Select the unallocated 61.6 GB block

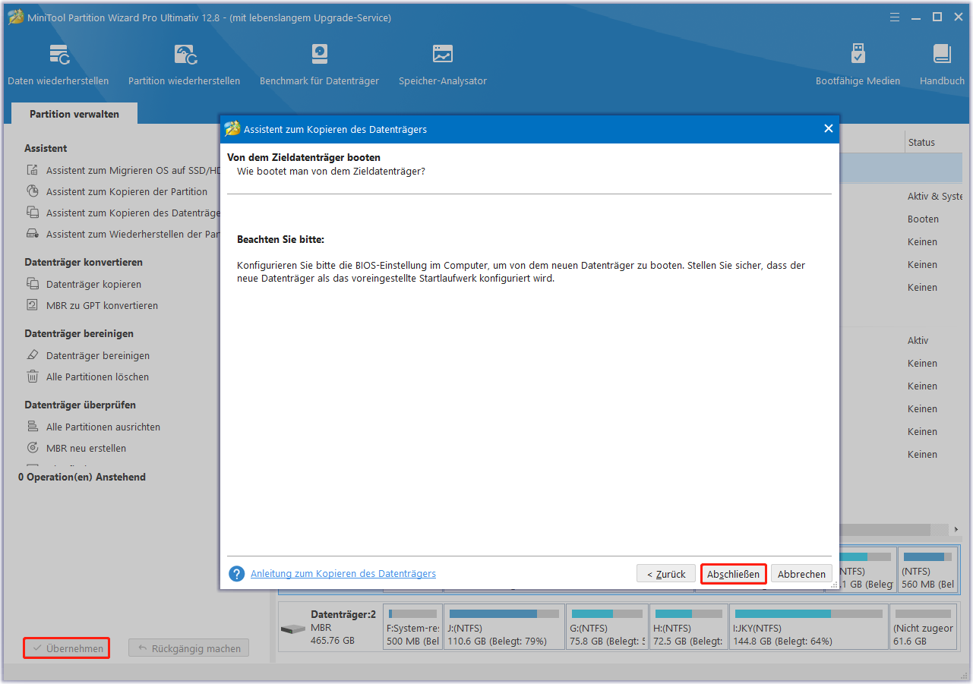924,626
